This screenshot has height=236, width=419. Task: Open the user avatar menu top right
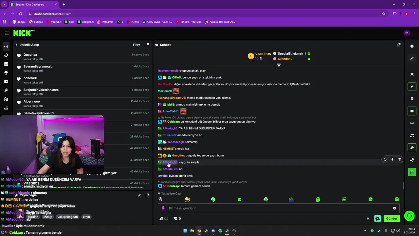(x=407, y=33)
